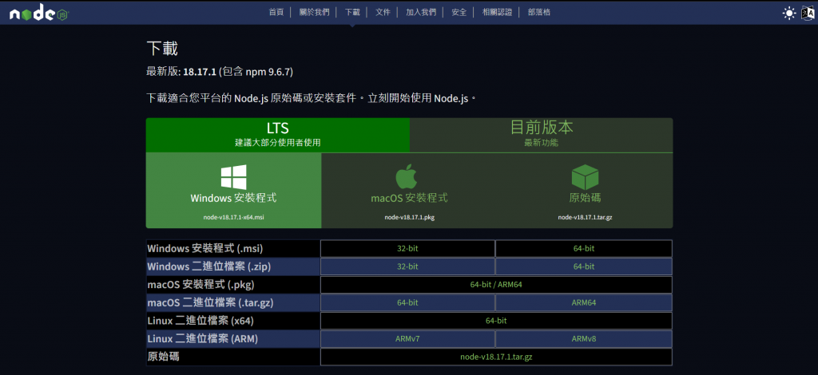Click row label macOS 安裝程式 (.pkg)
818x375 pixels.
point(201,285)
